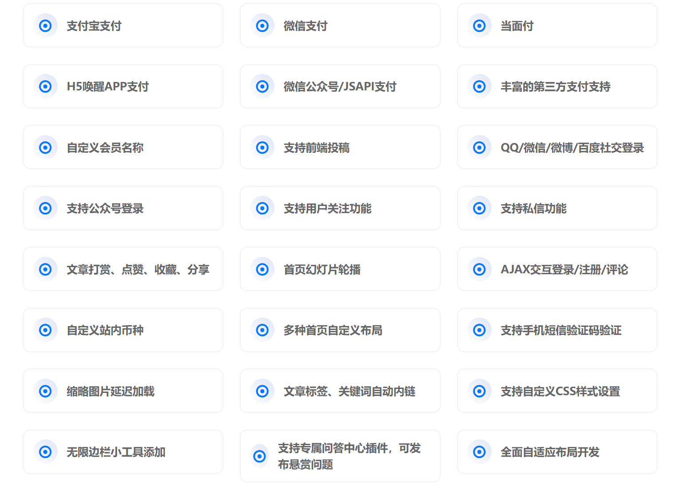Screen dimensions: 681x493
Task: Click the text "H5唤醒APP支付"
Action: coord(108,87)
